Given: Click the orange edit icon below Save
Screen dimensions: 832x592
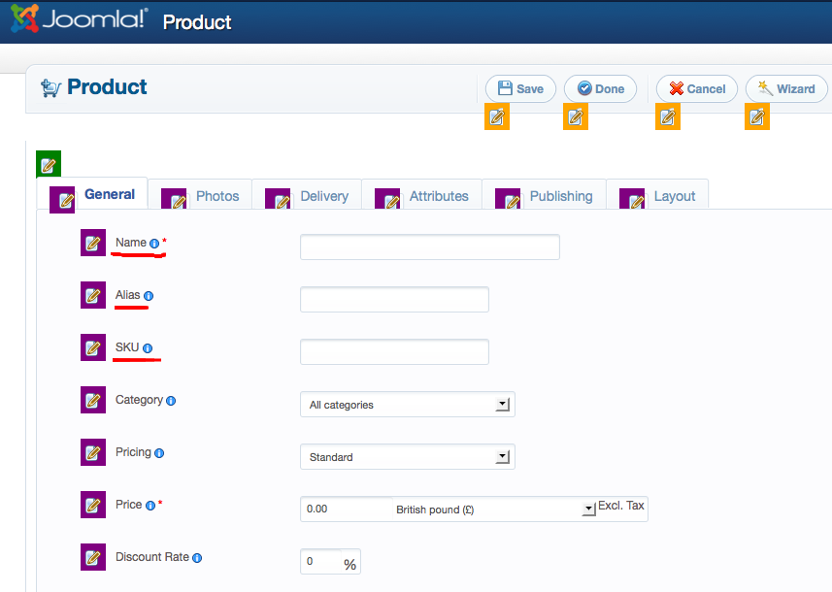Looking at the screenshot, I should pyautogui.click(x=497, y=117).
